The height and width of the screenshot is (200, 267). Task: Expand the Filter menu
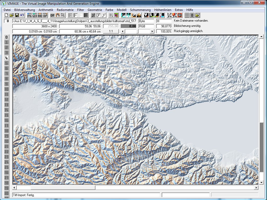click(x=81, y=10)
